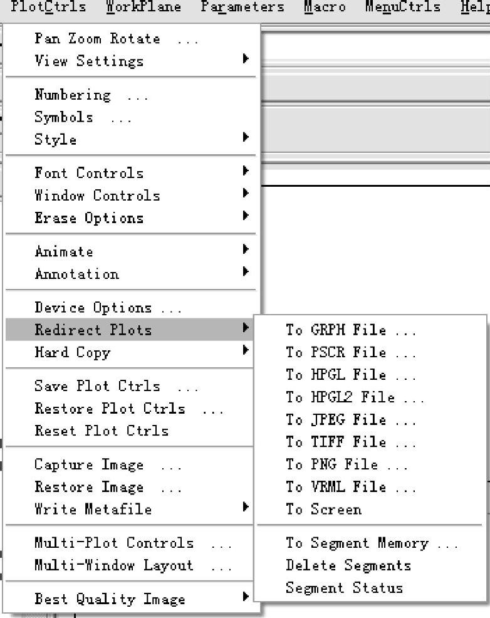The image size is (490, 618).
Task: Open Segment Status item
Action: 370,588
